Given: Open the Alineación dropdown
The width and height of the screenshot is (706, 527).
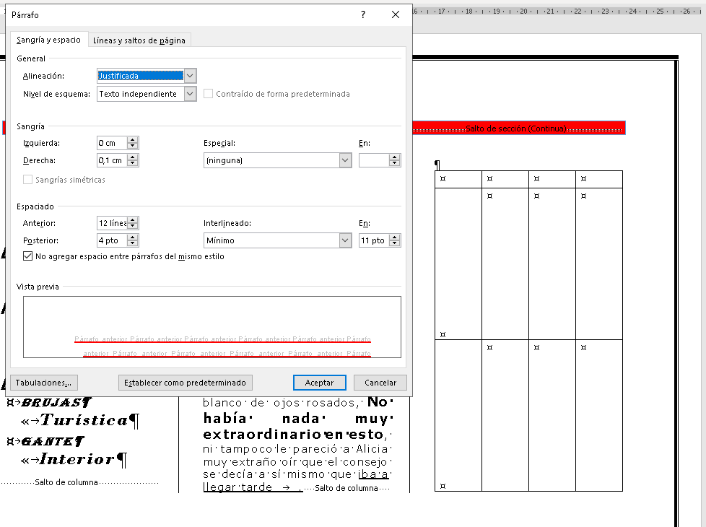Looking at the screenshot, I should click(x=190, y=76).
